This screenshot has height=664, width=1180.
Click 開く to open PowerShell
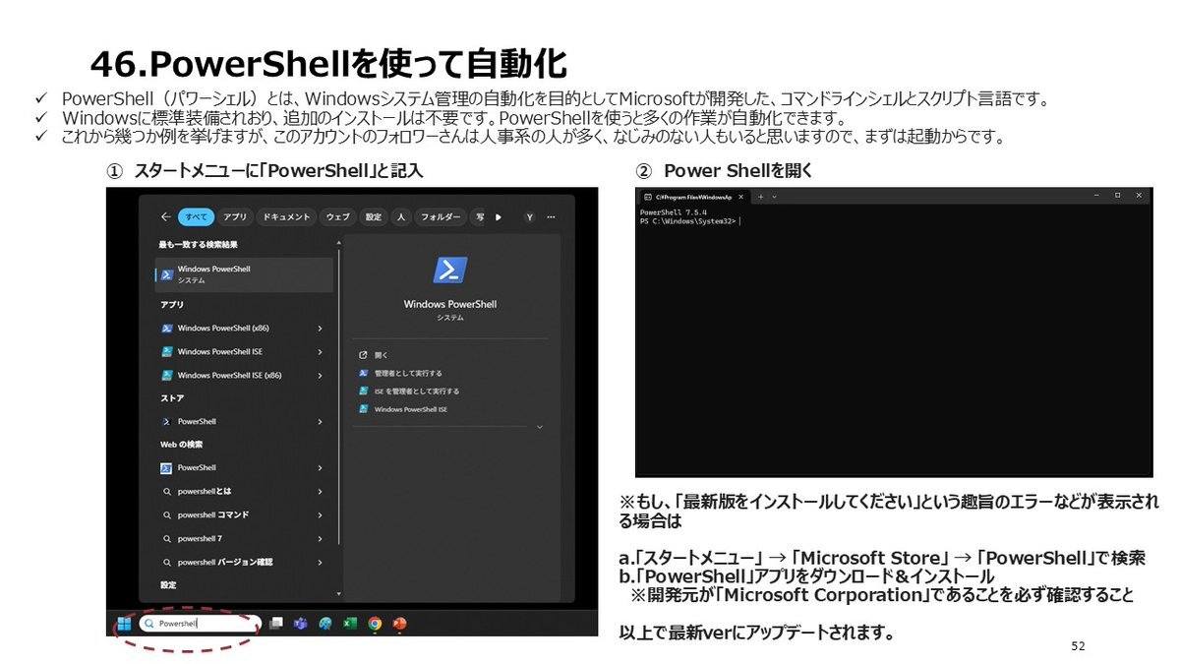(374, 354)
